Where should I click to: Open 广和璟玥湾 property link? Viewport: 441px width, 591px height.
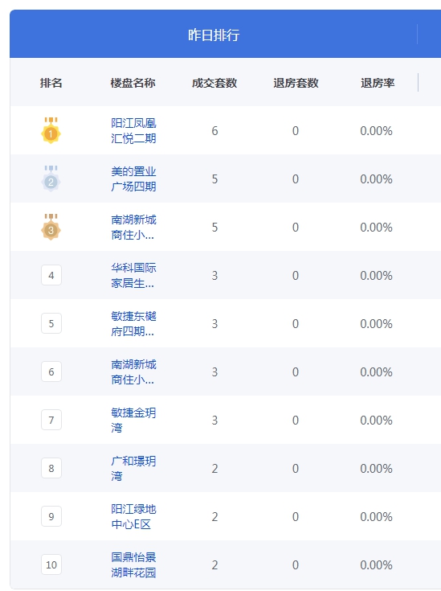pos(133,469)
